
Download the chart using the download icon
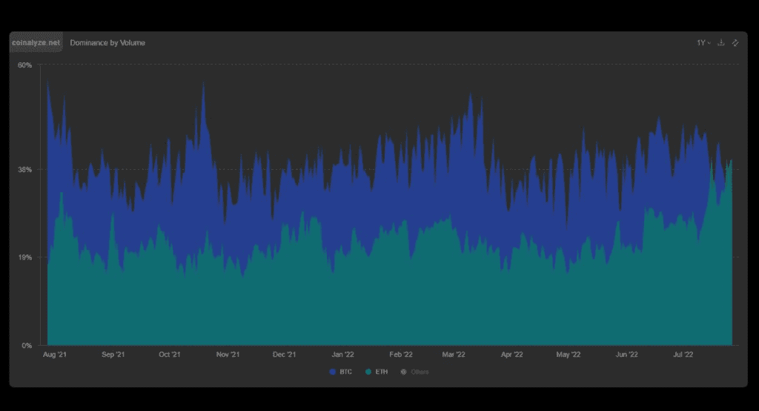(721, 43)
